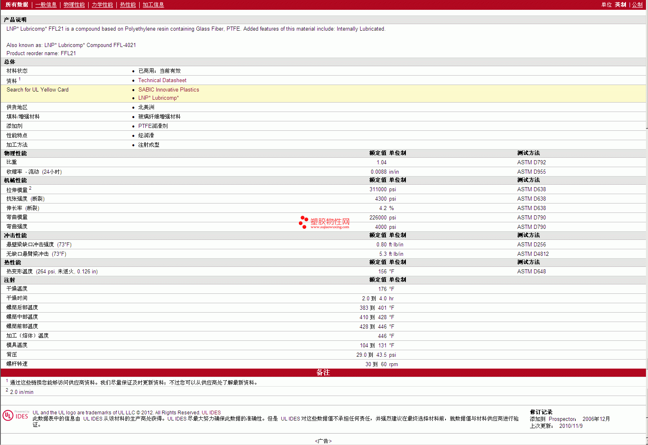Click the 伸长率 (断裂) row label
The image size is (648, 445).
pyautogui.click(x=23, y=208)
